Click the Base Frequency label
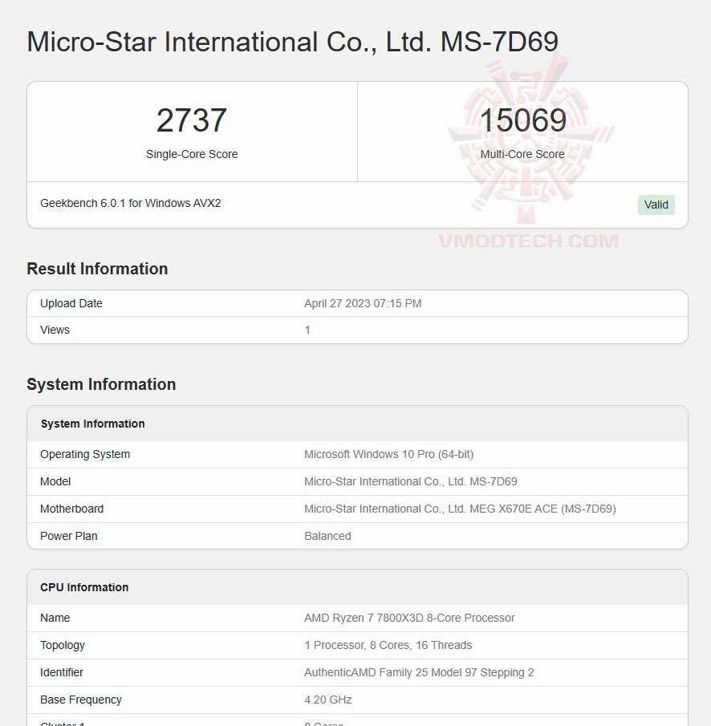Image resolution: width=711 pixels, height=726 pixels. click(81, 700)
